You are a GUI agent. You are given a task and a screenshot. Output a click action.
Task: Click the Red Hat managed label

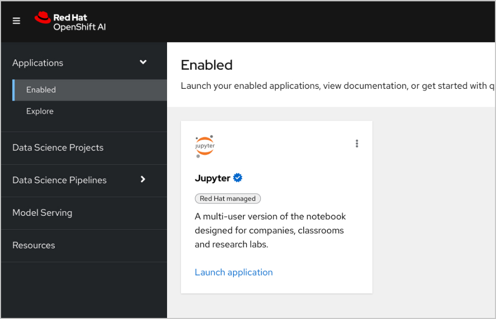[x=228, y=198]
